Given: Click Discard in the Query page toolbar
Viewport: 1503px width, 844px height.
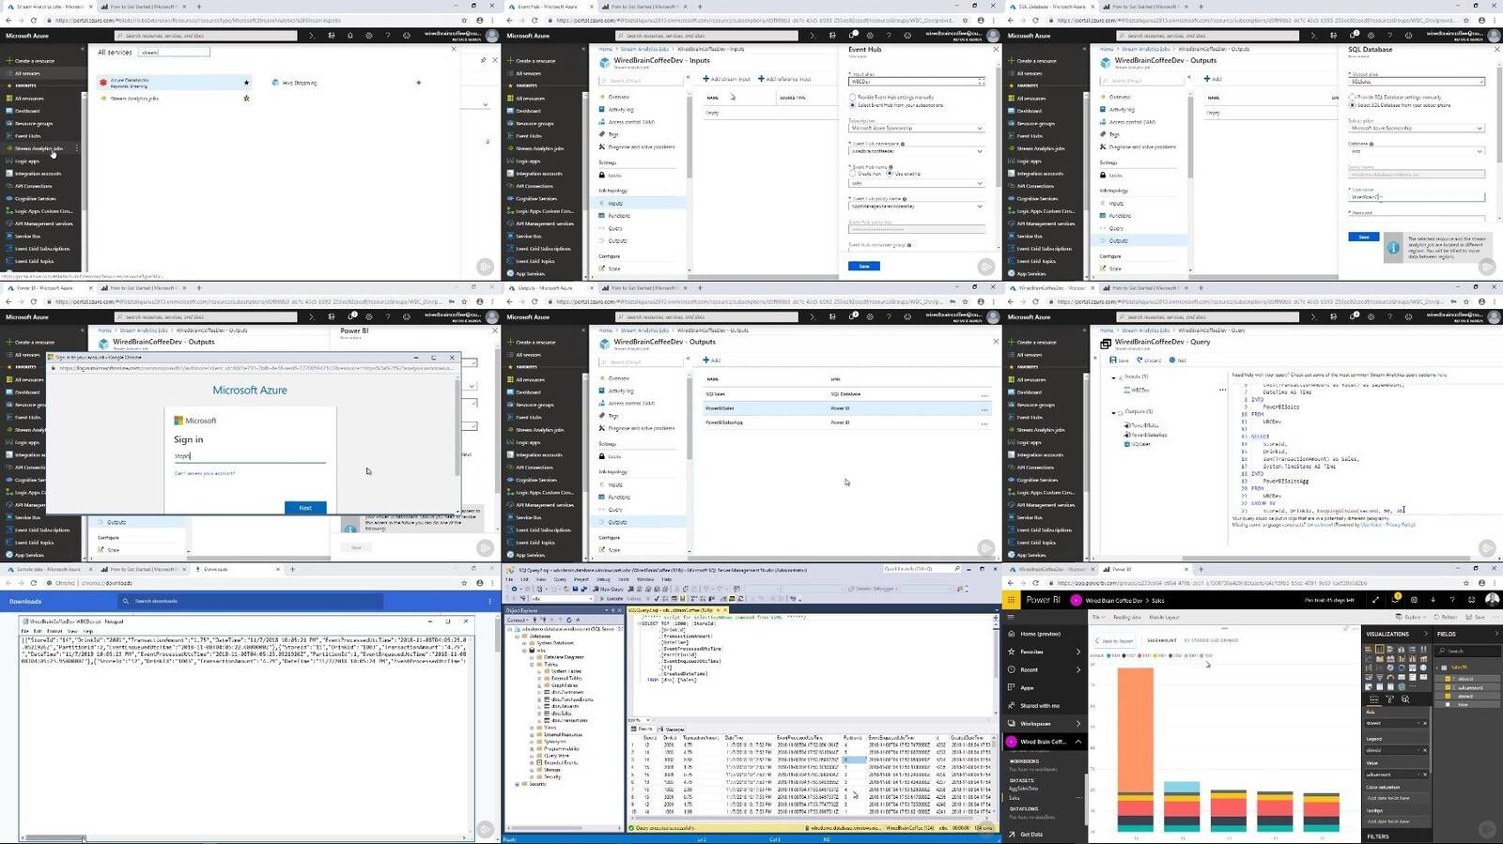Looking at the screenshot, I should pyautogui.click(x=1149, y=361).
